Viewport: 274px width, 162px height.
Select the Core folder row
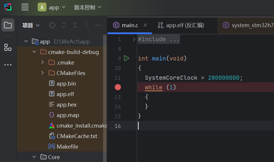(62, 157)
